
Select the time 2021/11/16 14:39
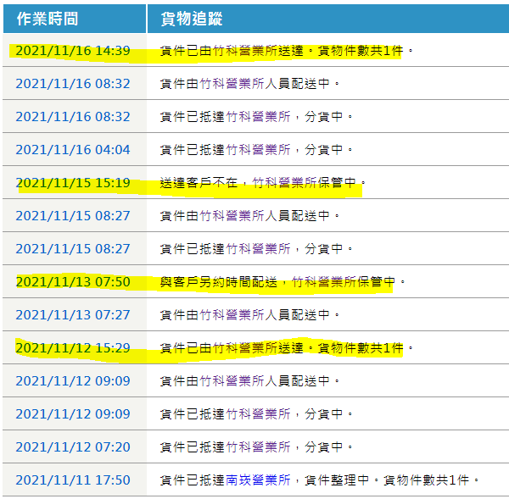(73, 51)
